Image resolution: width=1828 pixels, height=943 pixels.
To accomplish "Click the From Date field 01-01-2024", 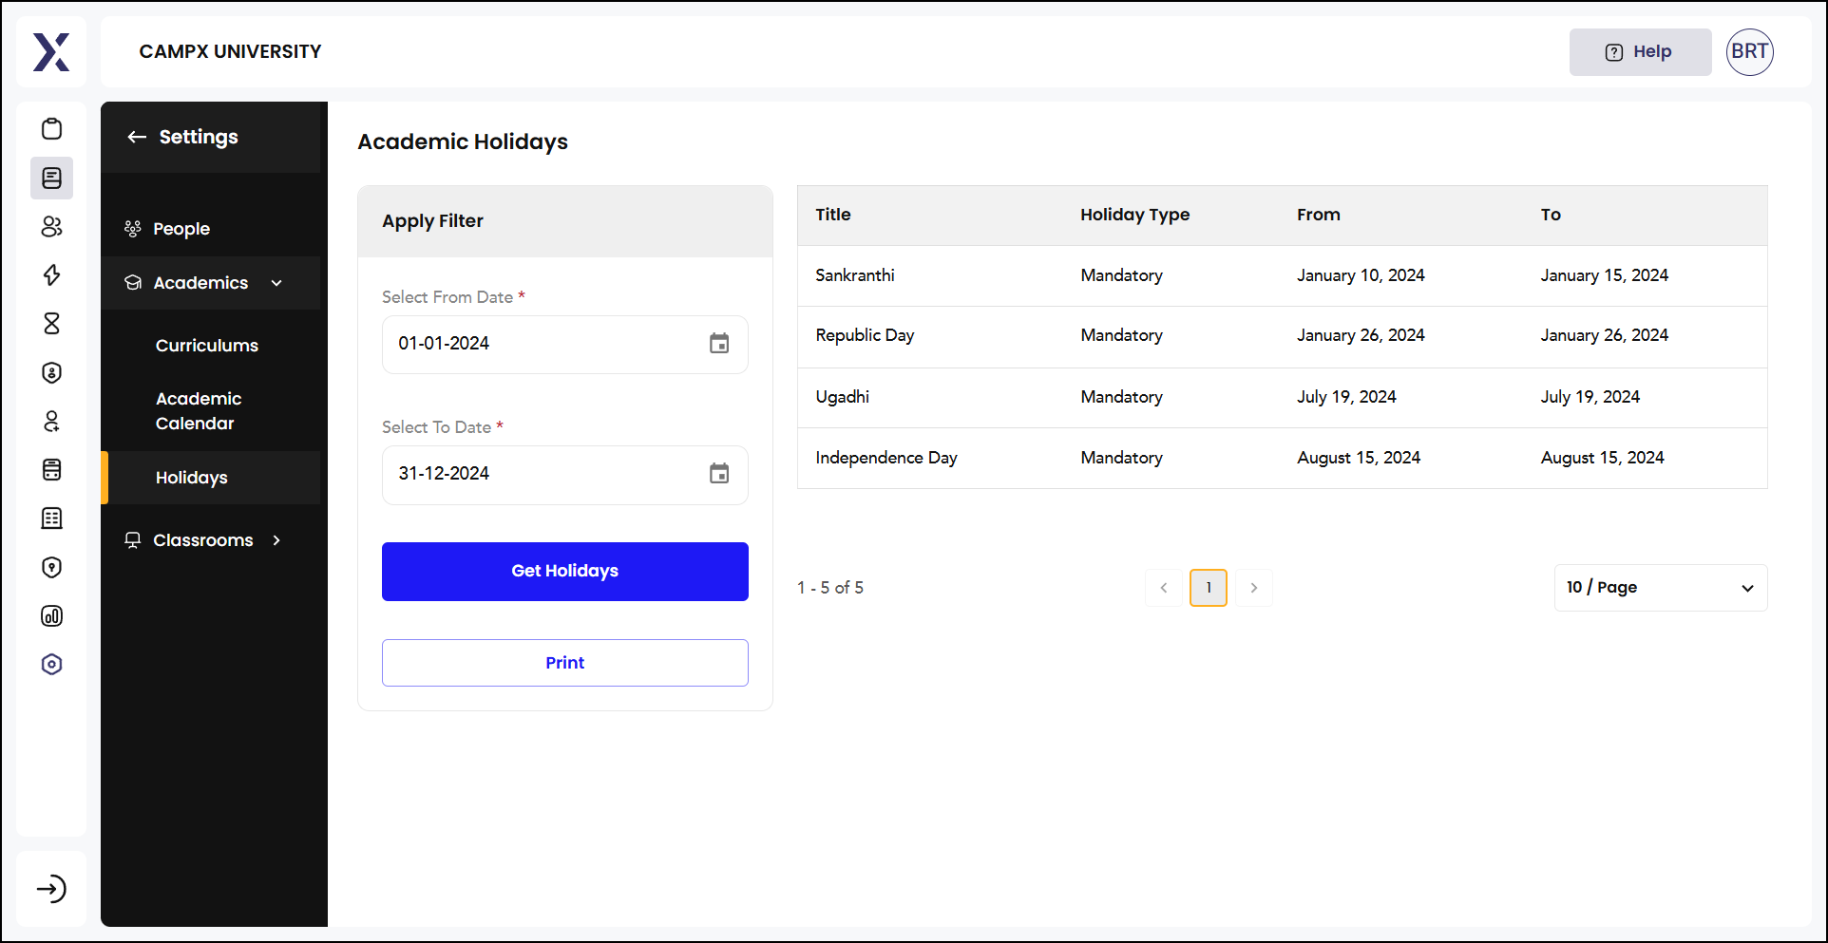I will point(565,345).
